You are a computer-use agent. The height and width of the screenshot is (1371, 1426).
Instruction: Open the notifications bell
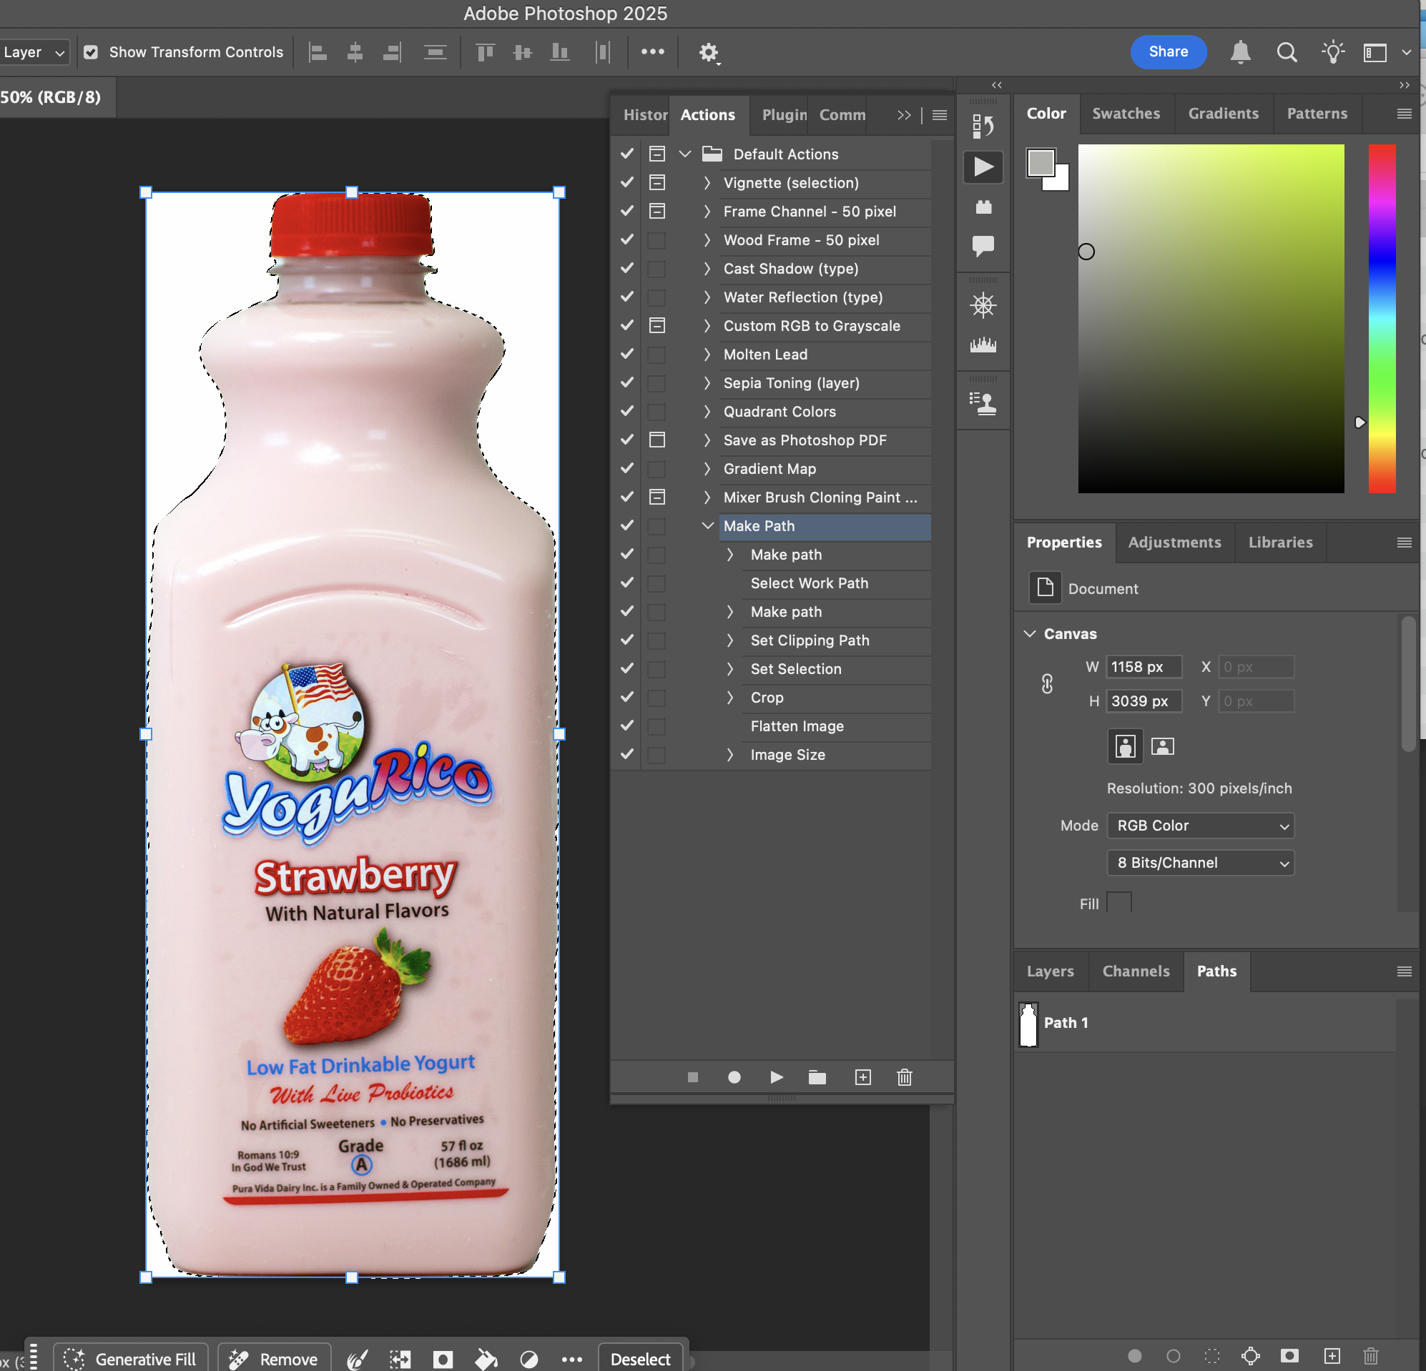pos(1241,52)
